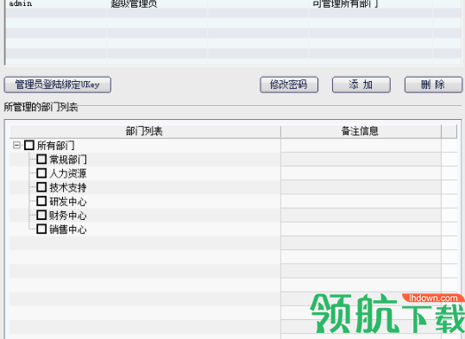This screenshot has height=339, width=465.
Task: Select the 技术支持 label text
Action: pos(68,187)
